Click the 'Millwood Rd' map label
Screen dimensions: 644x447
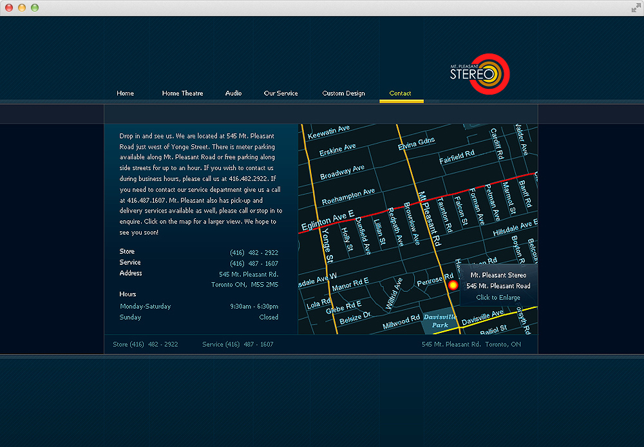(x=401, y=322)
